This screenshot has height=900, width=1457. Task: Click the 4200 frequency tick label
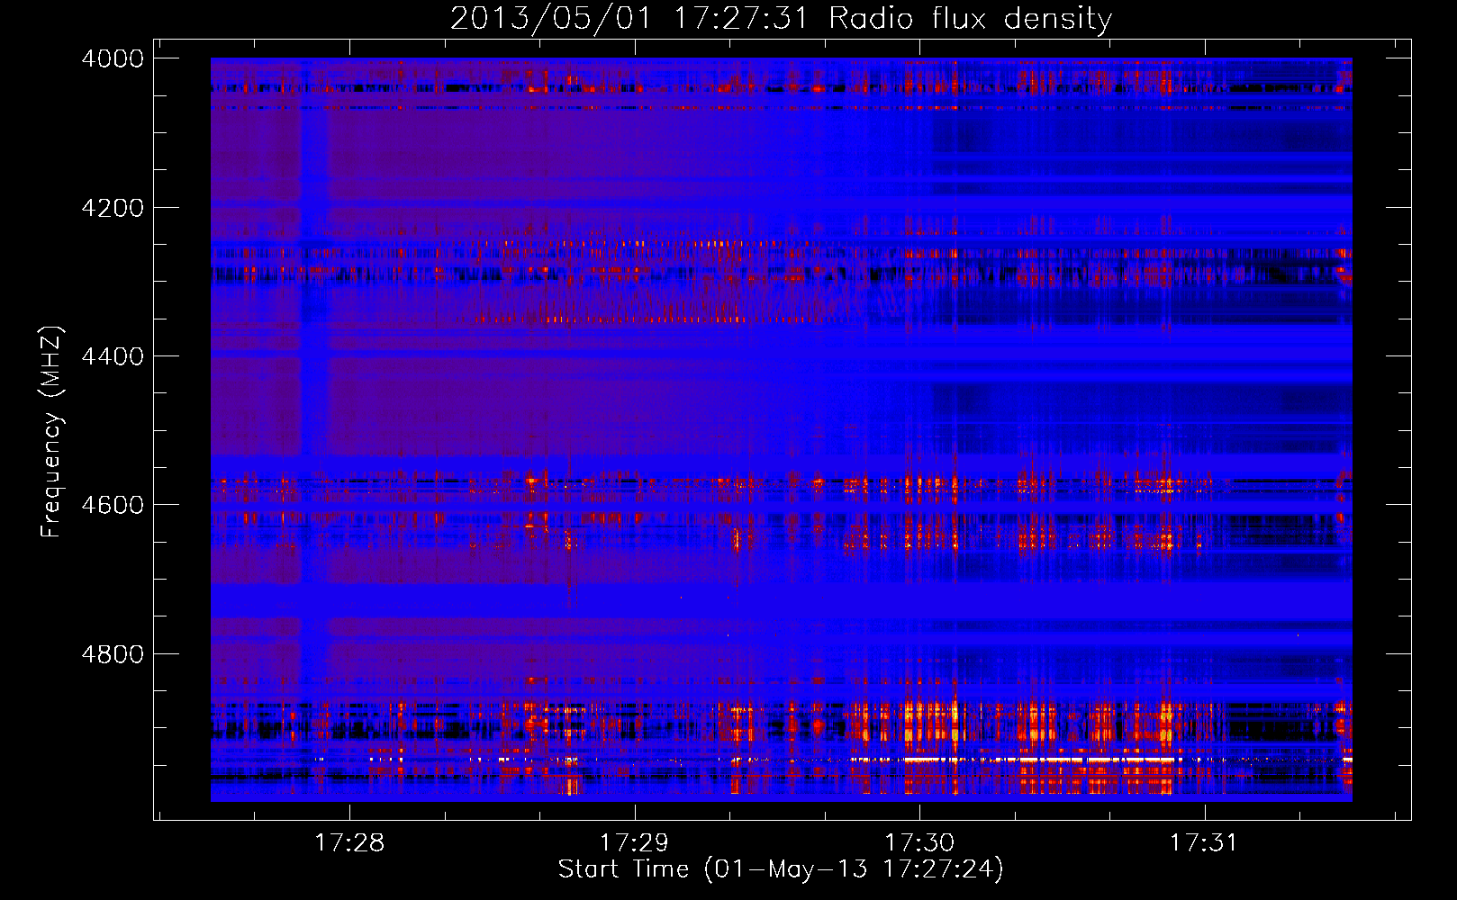113,208
